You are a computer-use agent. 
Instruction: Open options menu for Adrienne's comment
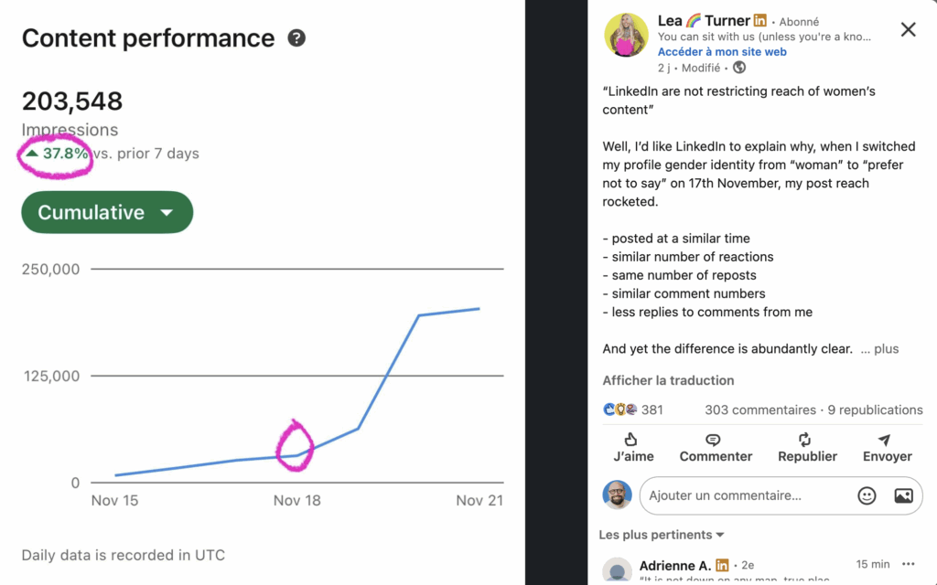coord(908,564)
